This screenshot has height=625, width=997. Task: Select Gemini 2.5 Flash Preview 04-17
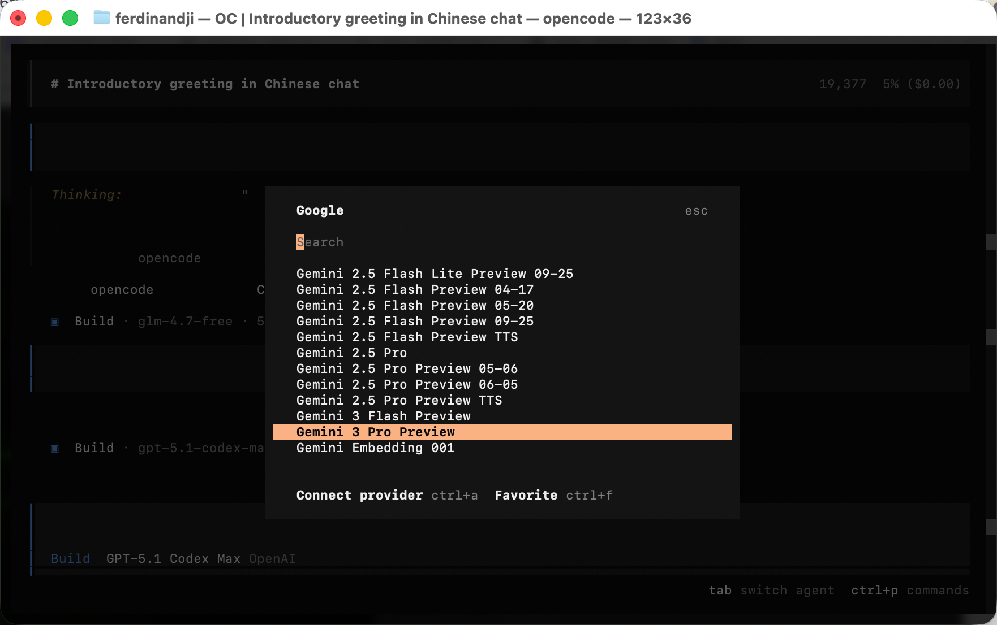(x=415, y=289)
